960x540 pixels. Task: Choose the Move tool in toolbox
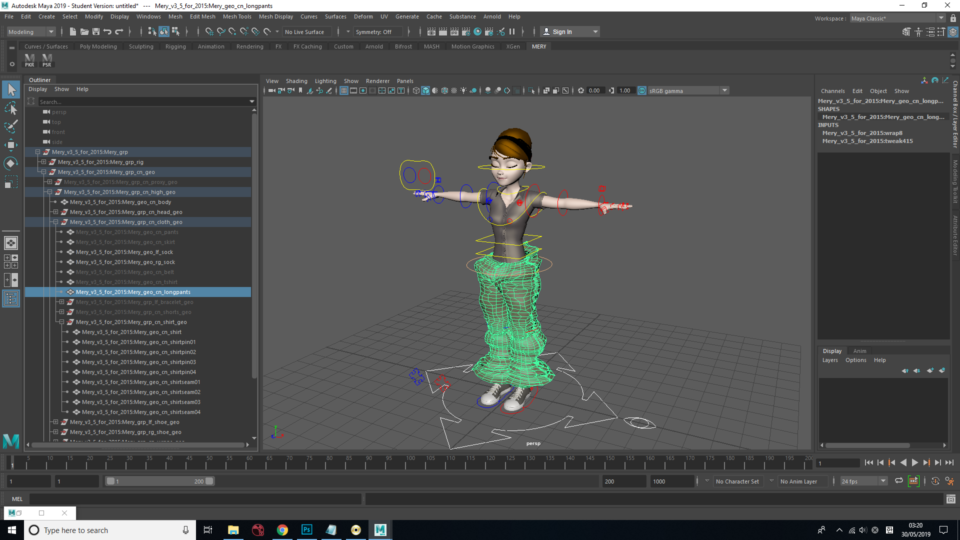coord(11,145)
